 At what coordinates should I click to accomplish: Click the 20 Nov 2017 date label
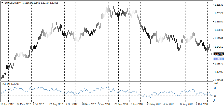[x=88, y=104]
